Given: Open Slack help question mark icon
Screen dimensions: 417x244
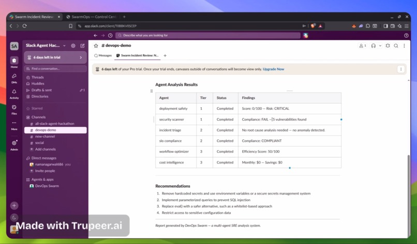Looking at the screenshot, I should [x=406, y=36].
